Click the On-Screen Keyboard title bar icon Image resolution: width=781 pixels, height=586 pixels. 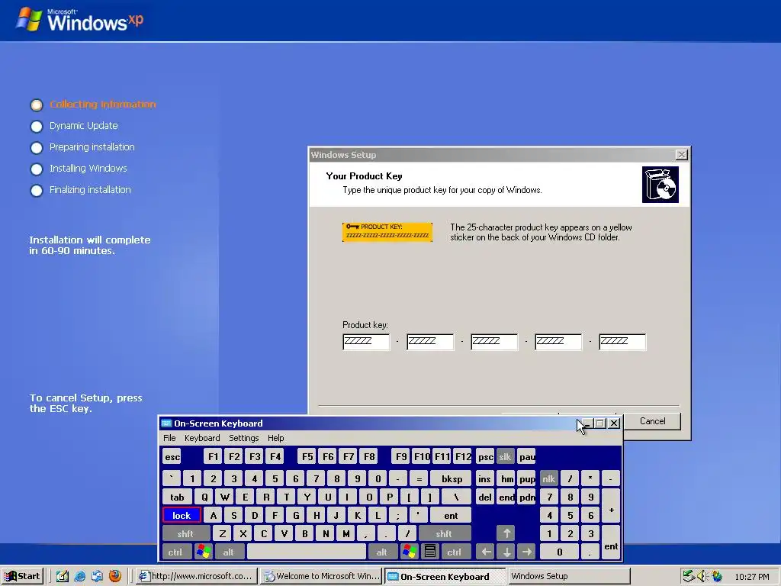(166, 423)
